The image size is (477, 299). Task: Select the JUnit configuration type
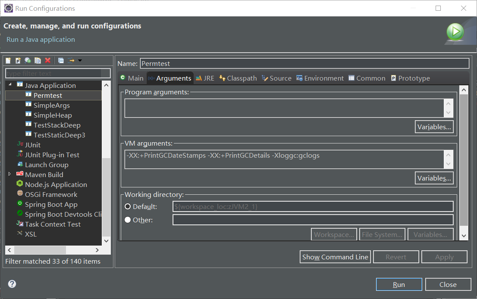click(x=32, y=145)
